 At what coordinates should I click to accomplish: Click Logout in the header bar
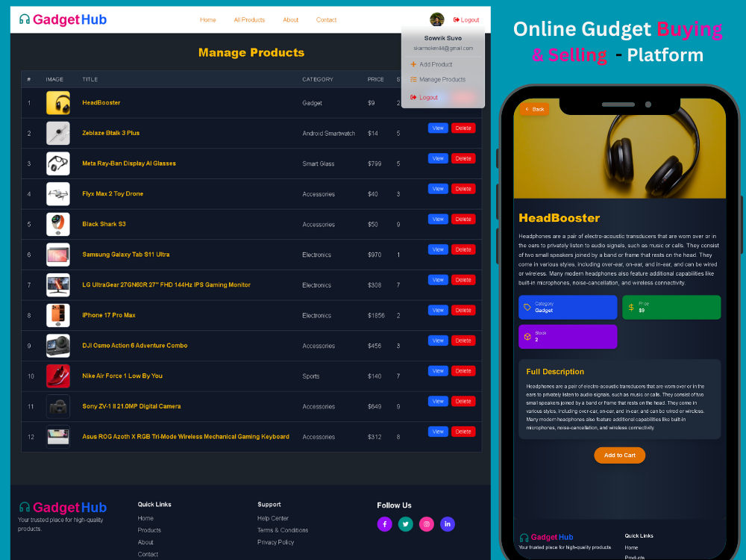[466, 20]
